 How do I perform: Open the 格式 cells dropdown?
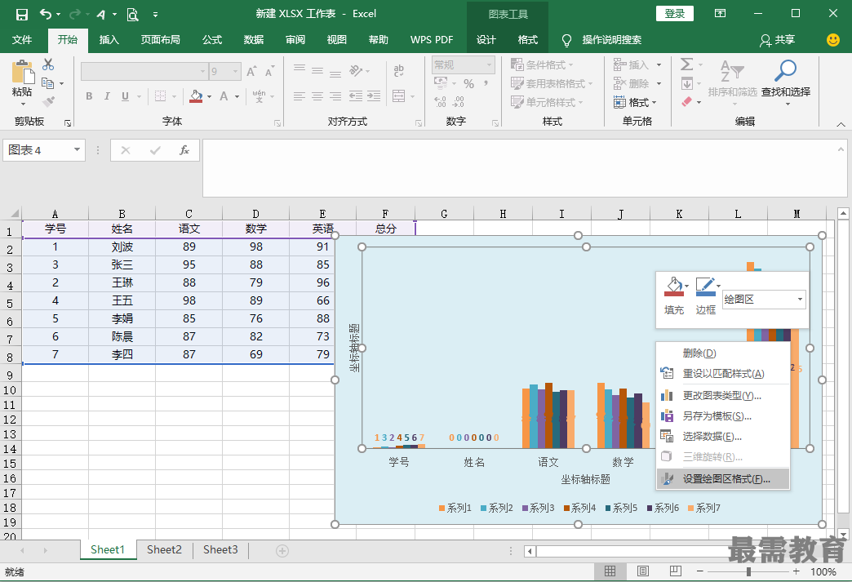tap(635, 102)
